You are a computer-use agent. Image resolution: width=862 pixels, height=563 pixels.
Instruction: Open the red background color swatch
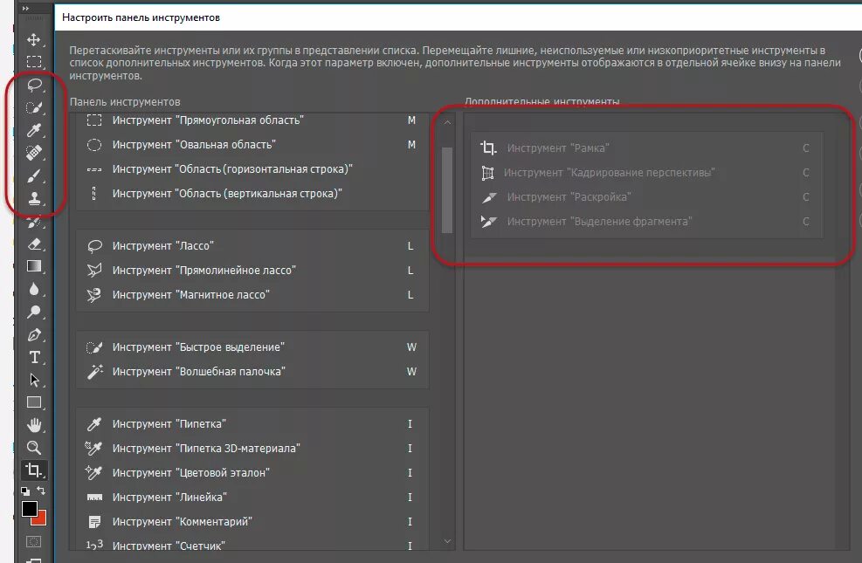tap(42, 518)
